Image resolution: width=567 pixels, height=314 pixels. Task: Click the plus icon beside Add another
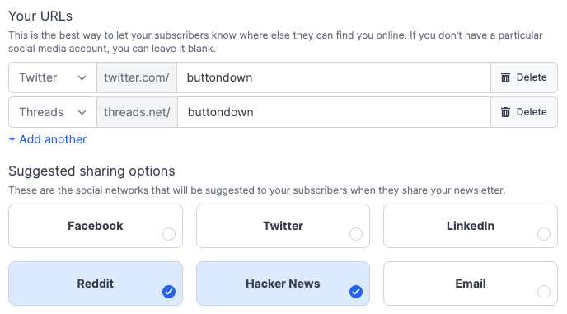pos(12,139)
